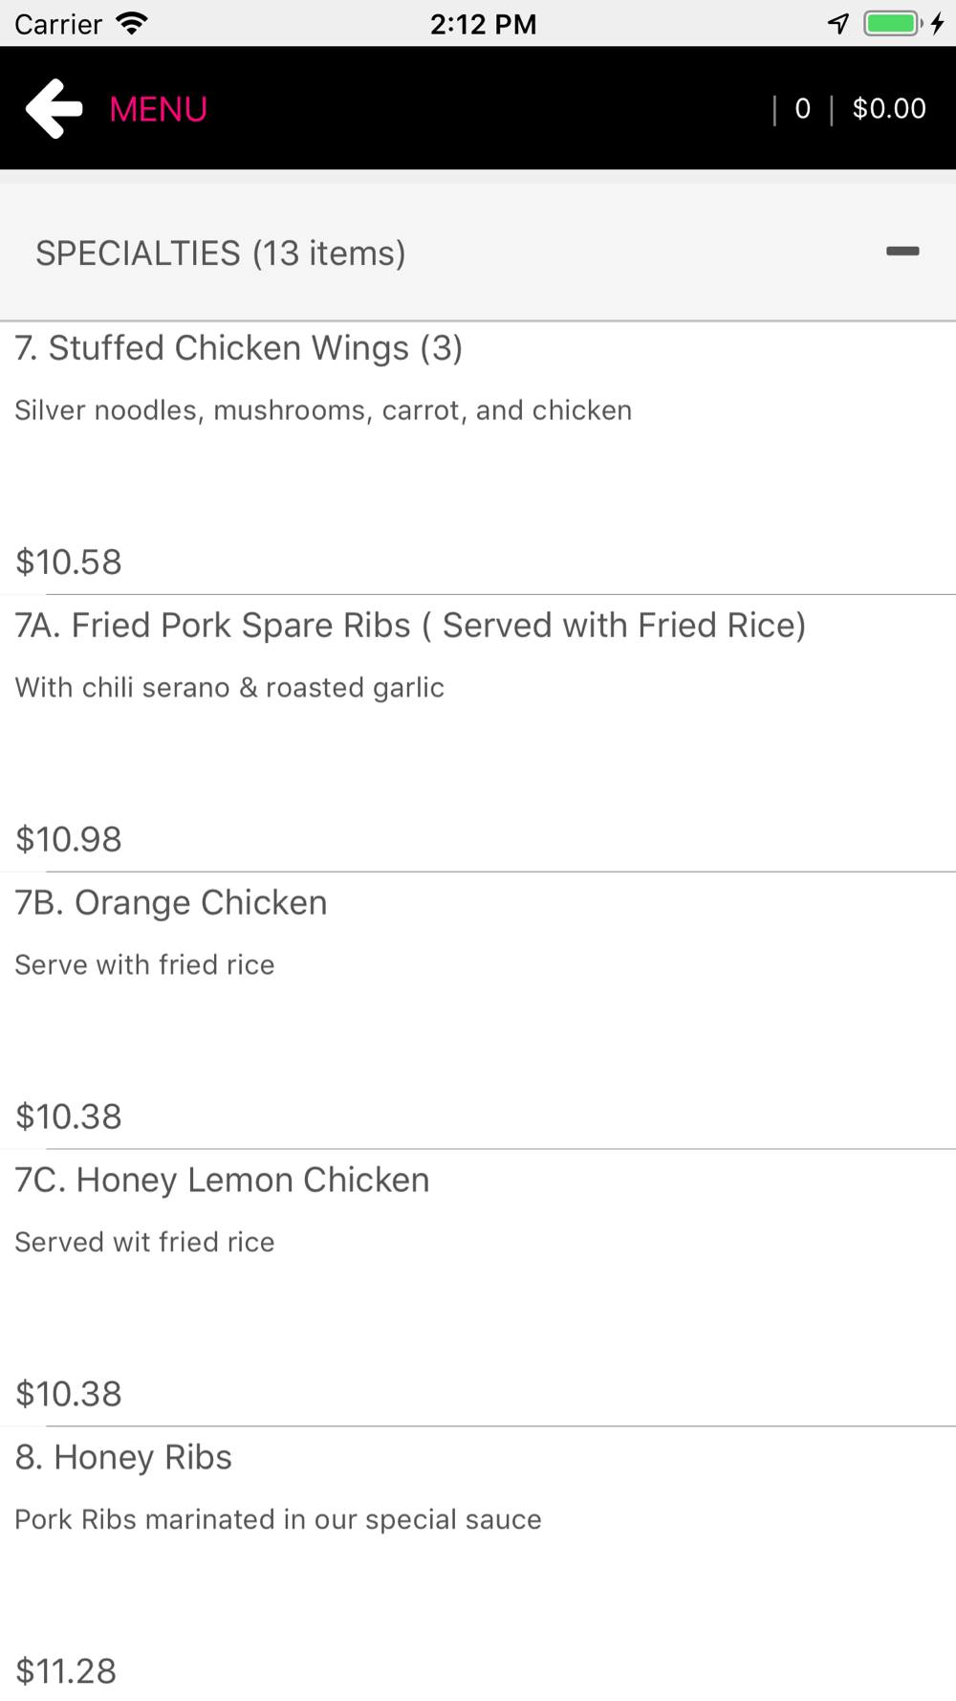The height and width of the screenshot is (1701, 956).
Task: Select 7. Stuffed Chicken Wings (3)
Action: (239, 348)
